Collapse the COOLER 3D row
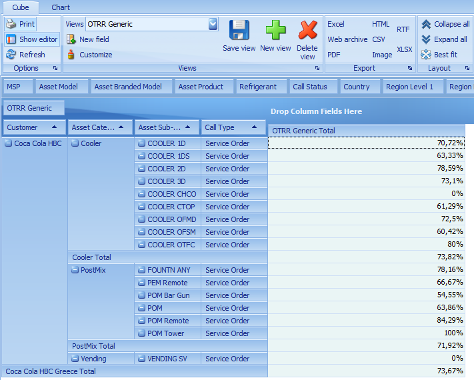 click(141, 181)
